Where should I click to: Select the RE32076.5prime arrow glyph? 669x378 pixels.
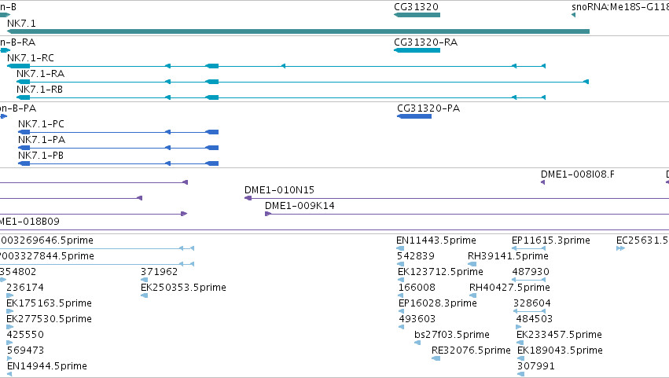[436, 358]
